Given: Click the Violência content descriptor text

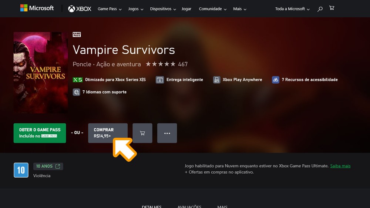Looking at the screenshot, I should point(42,176).
